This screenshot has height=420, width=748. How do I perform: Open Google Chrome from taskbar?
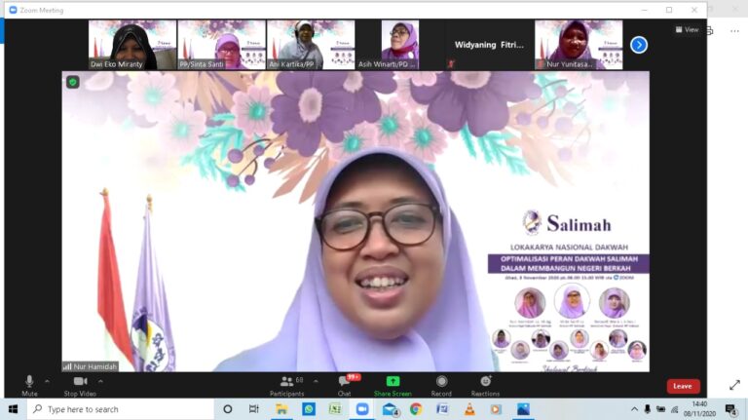click(x=416, y=409)
